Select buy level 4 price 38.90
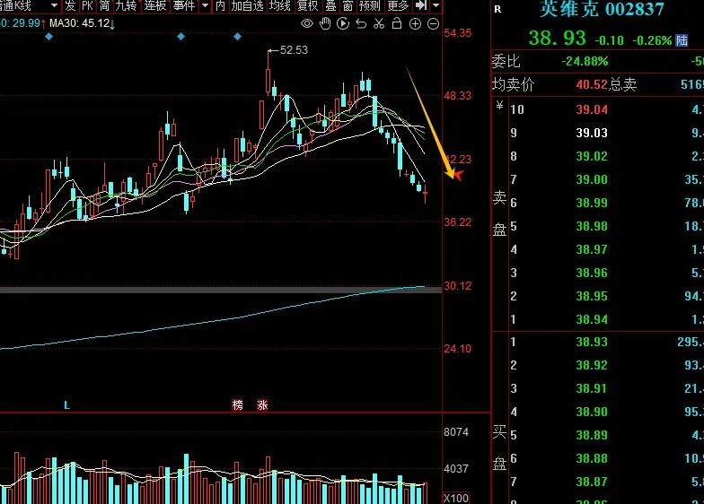The height and width of the screenshot is (504, 704). tap(592, 413)
